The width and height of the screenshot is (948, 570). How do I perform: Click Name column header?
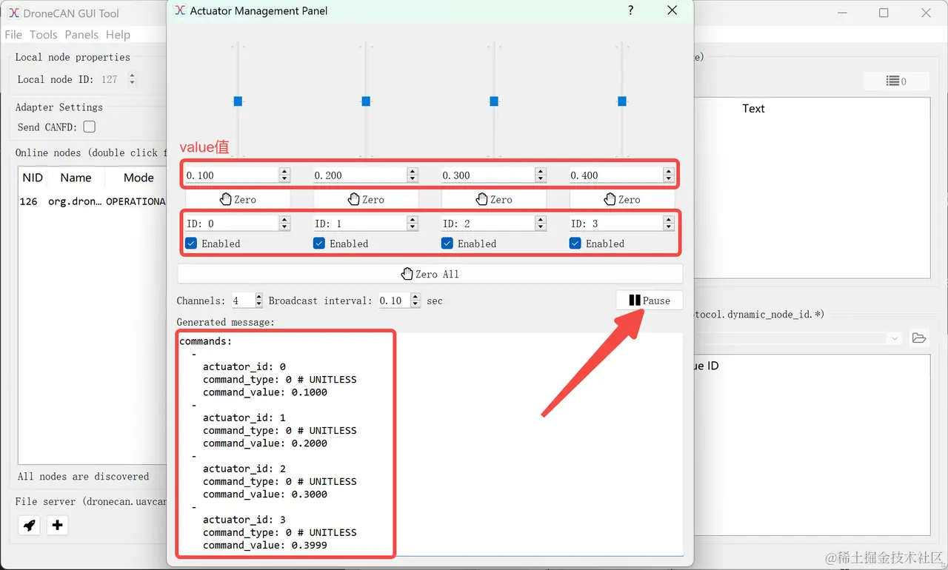point(76,178)
